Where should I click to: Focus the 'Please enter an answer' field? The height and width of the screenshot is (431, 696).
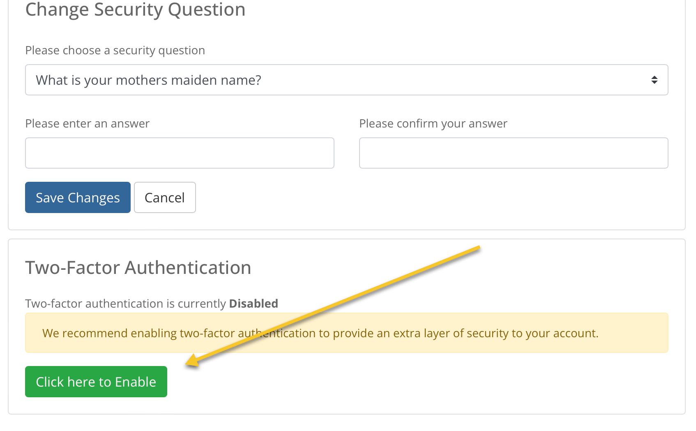(180, 153)
